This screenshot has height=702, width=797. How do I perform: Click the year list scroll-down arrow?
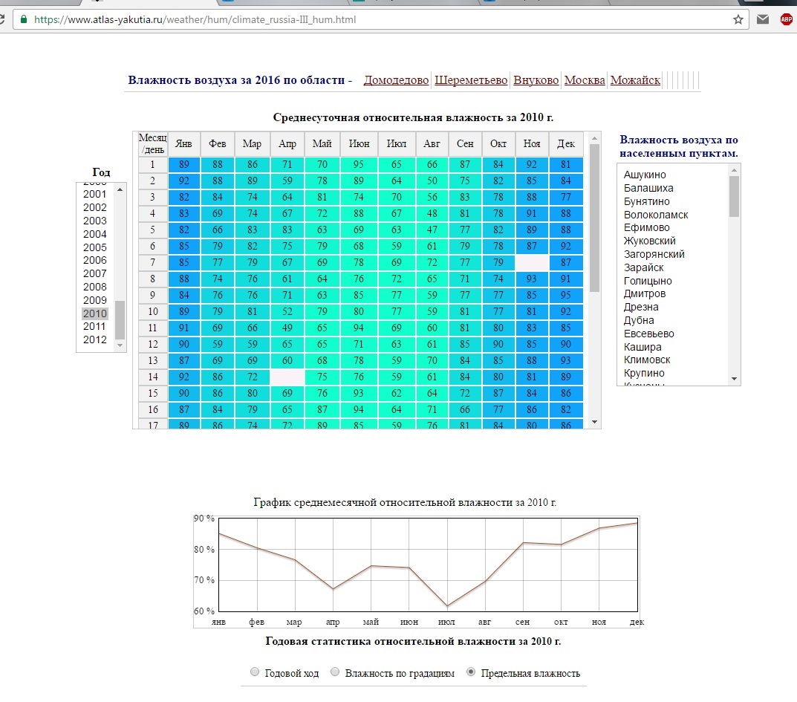click(x=120, y=345)
